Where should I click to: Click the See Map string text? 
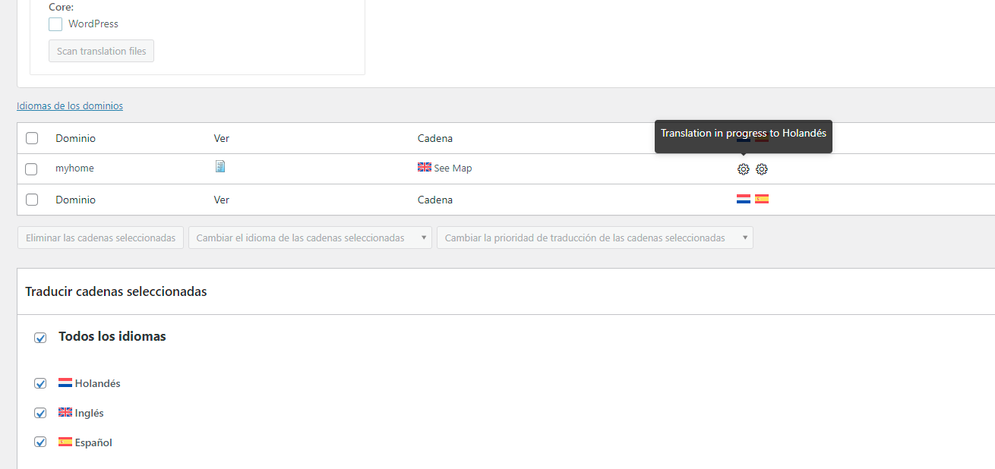pos(453,168)
